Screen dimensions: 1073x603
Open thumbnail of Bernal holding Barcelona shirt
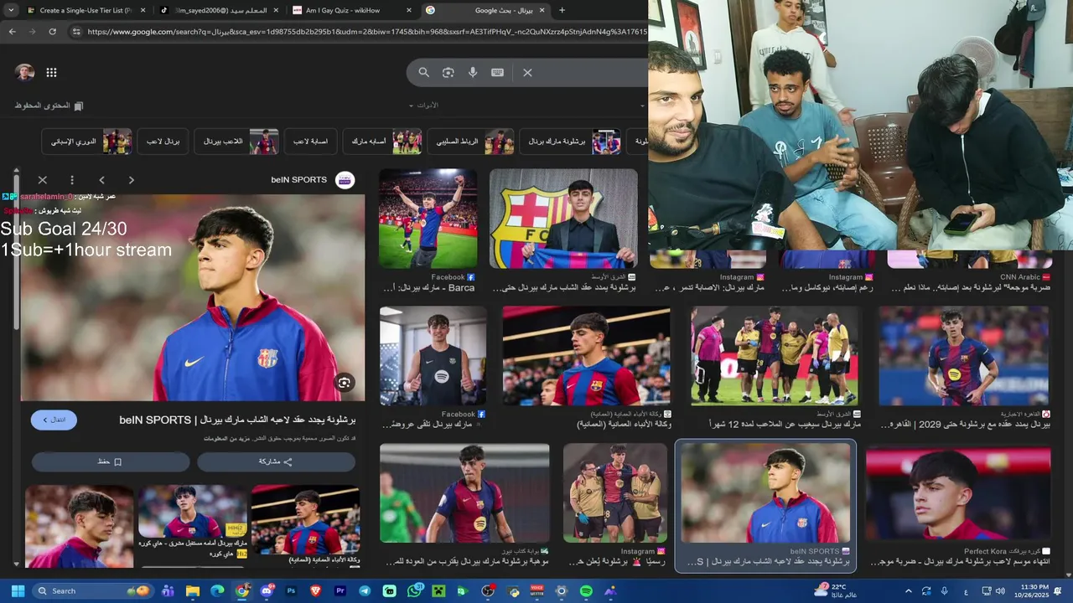pyautogui.click(x=563, y=219)
